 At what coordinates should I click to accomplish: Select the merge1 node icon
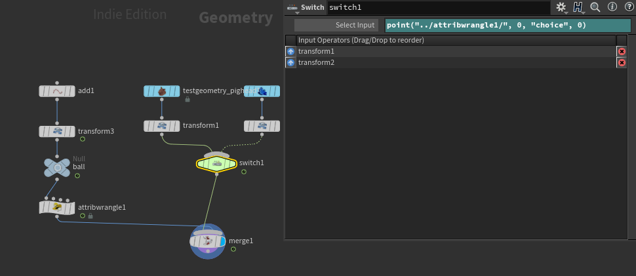coord(208,241)
